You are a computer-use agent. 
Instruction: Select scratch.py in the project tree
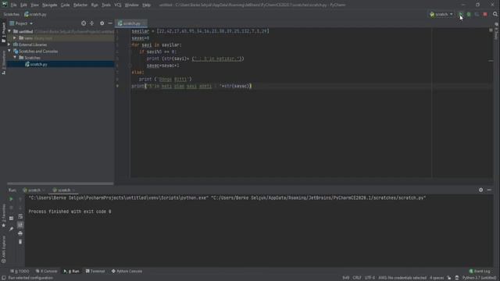coord(61,64)
